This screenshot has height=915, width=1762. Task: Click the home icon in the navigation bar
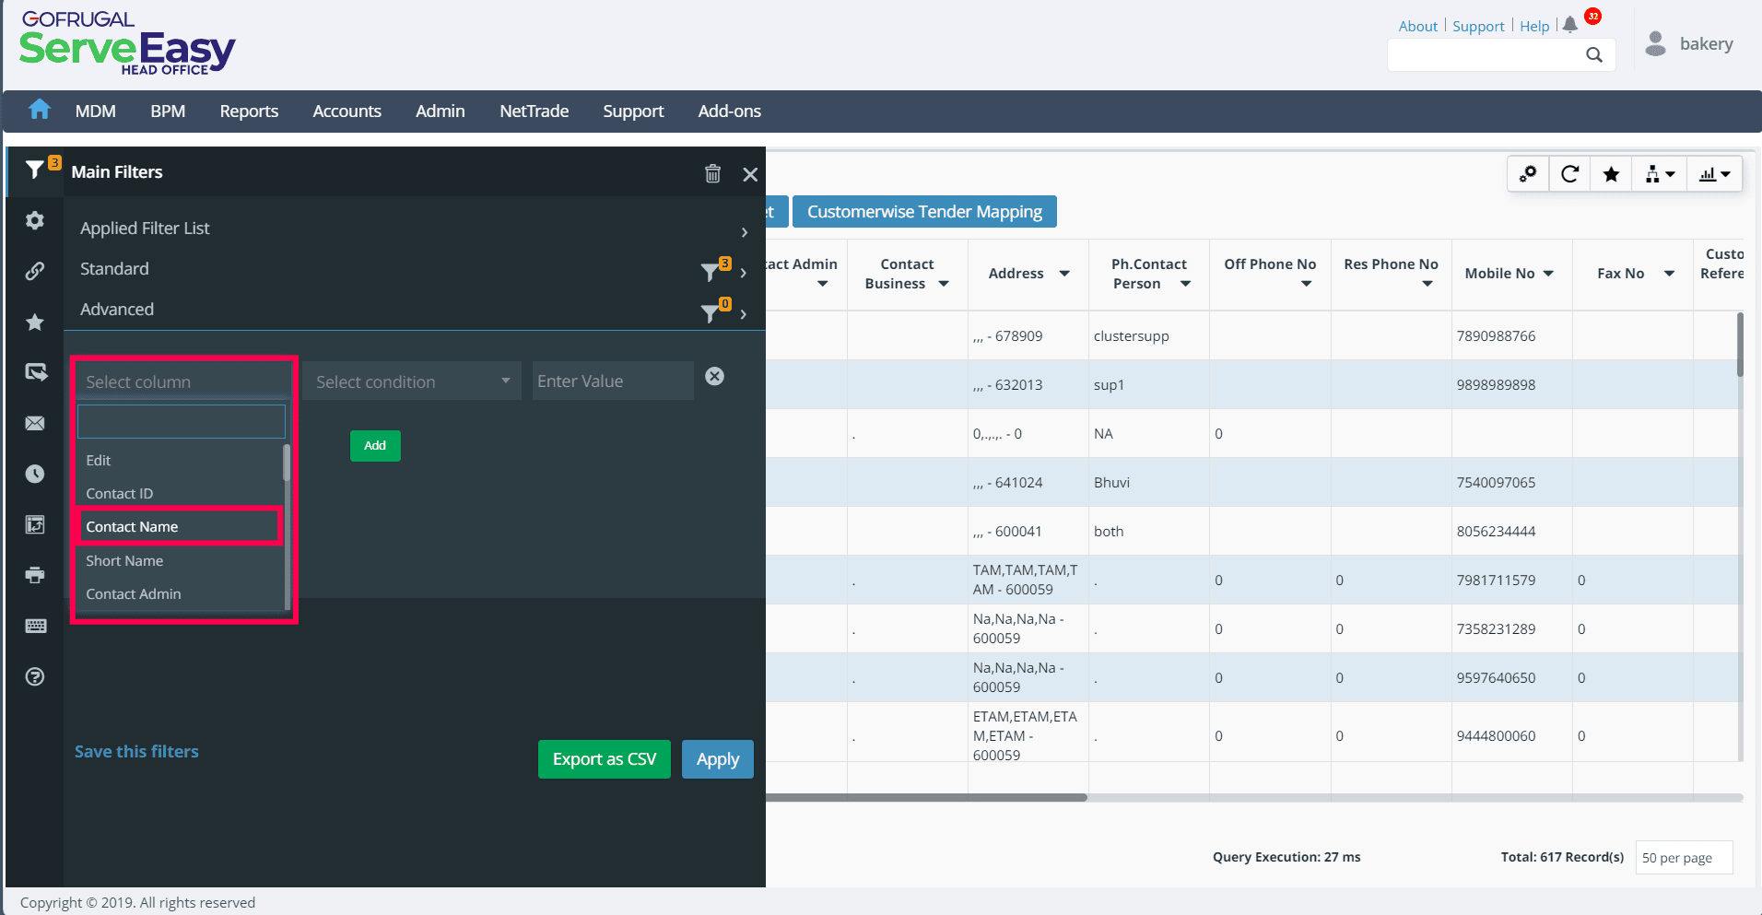click(x=39, y=111)
